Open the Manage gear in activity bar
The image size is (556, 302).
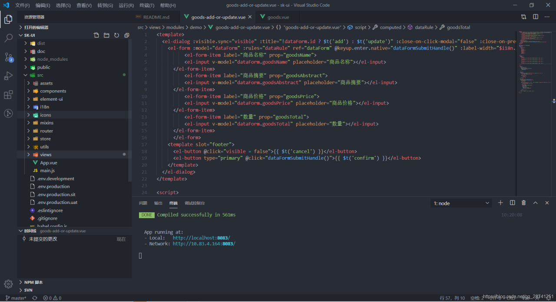(8, 284)
